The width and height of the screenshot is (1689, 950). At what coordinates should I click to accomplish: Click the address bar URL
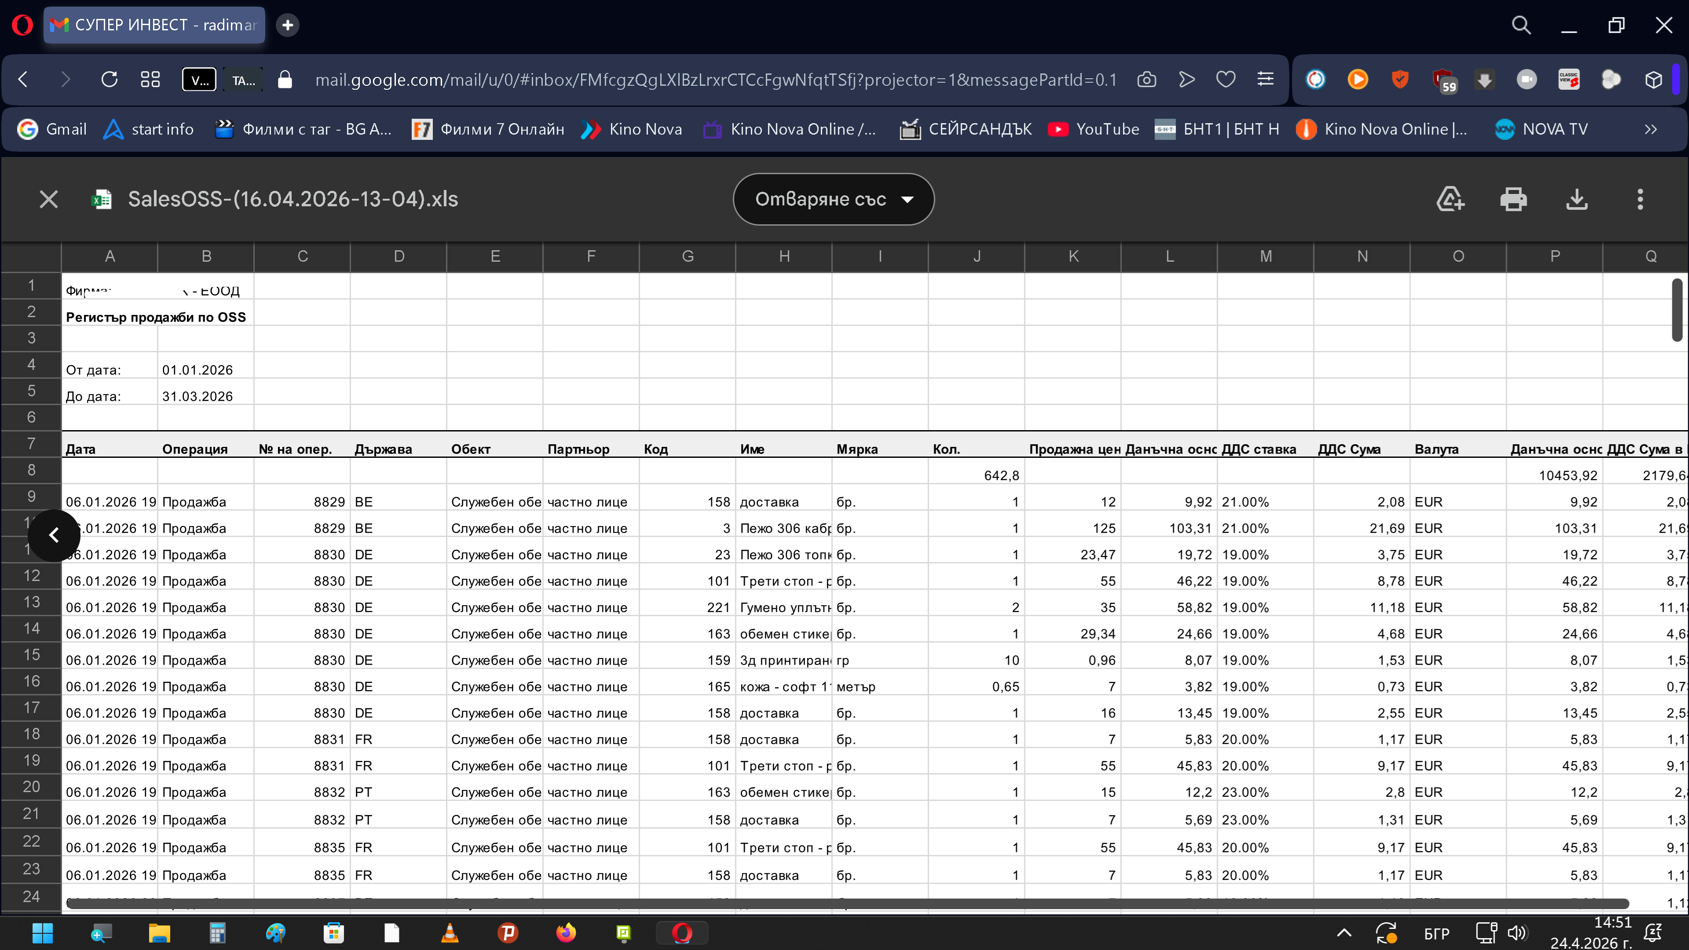(715, 80)
